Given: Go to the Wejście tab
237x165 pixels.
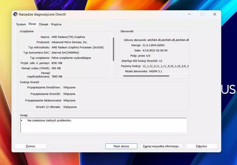Looking at the screenshot, I should click(56, 24).
